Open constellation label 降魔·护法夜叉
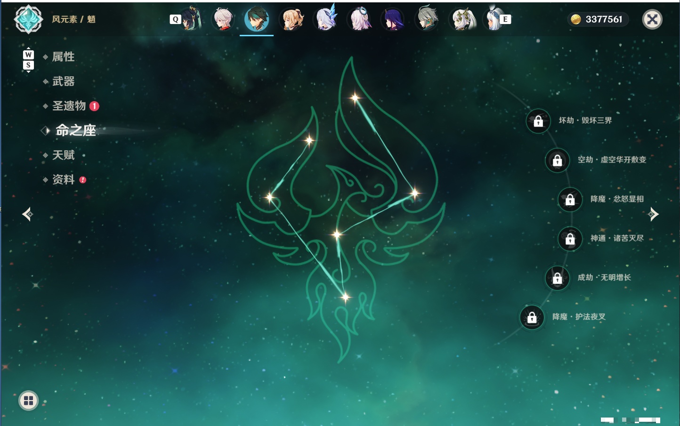 pos(579,317)
